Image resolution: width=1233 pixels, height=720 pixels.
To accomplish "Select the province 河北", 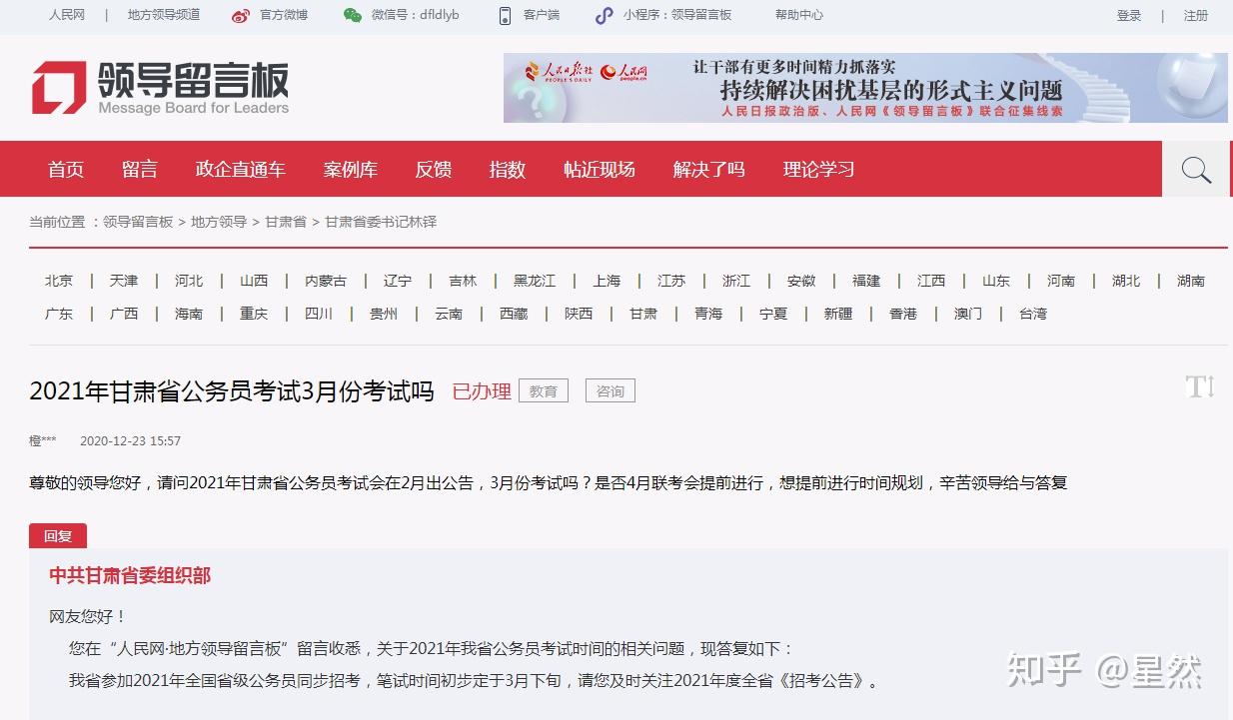I will (189, 281).
